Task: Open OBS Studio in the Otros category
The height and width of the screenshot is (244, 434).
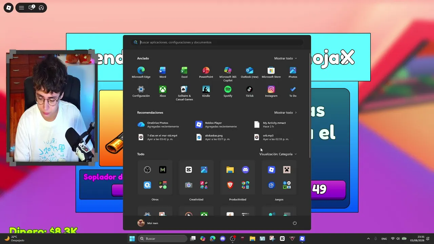Action: pos(147,170)
